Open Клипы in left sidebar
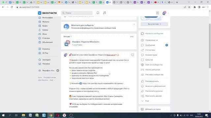The image size is (211, 118). point(45,30)
